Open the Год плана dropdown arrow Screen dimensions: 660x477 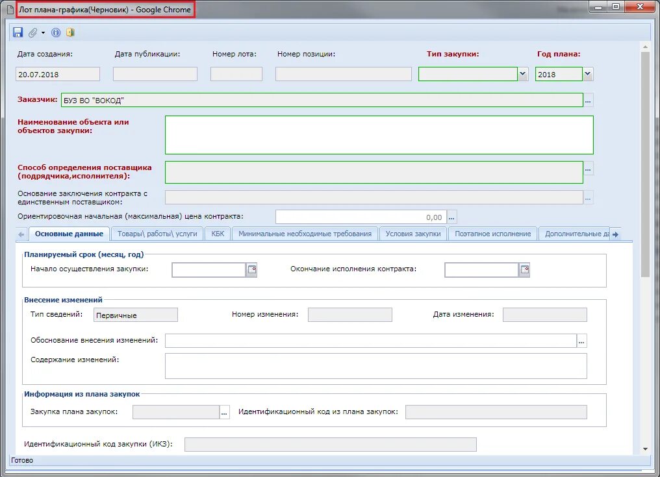click(x=588, y=74)
